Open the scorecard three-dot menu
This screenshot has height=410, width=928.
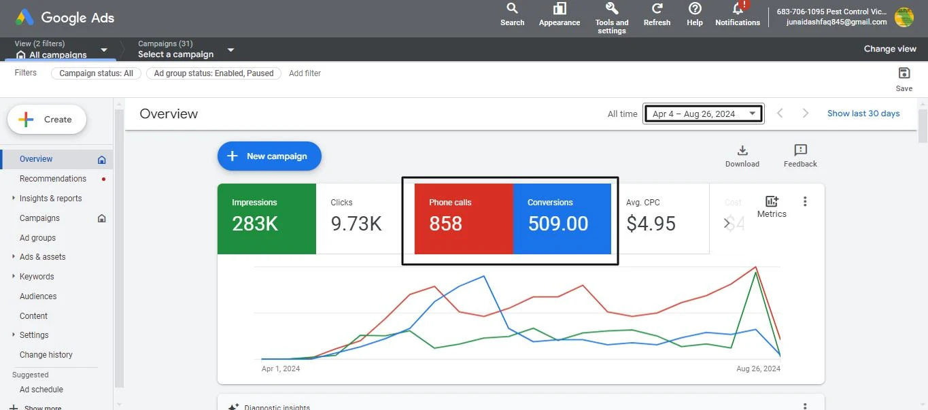[805, 201]
